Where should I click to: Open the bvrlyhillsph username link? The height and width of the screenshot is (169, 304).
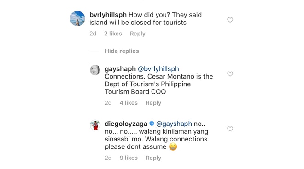coord(108,15)
